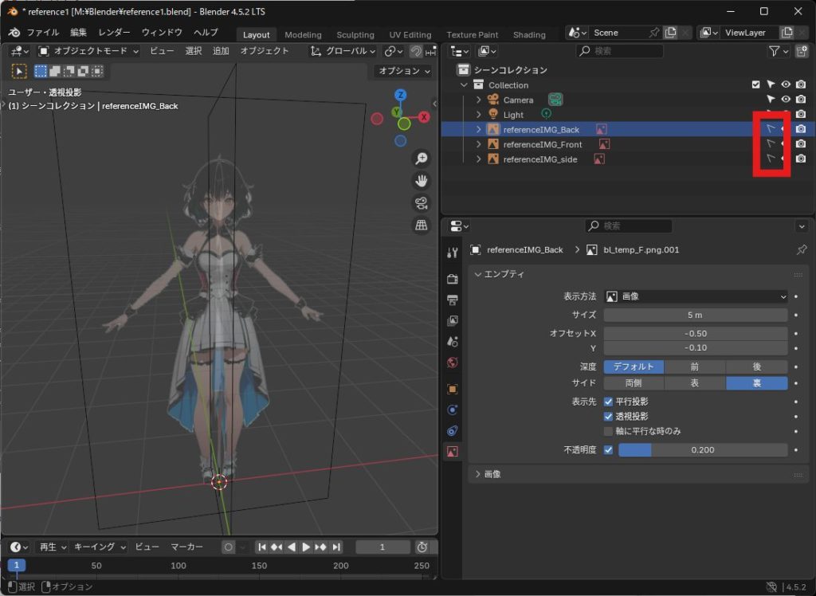
Task: Enable the 軸に平行な時のみ checkbox
Action: [609, 431]
